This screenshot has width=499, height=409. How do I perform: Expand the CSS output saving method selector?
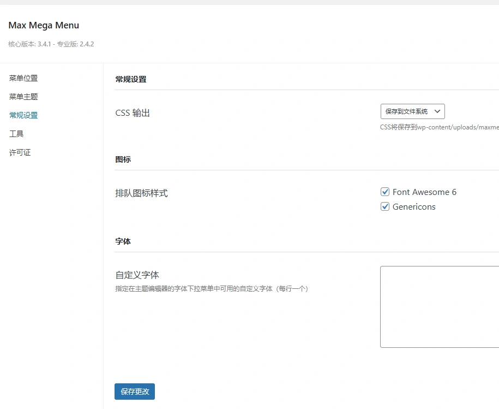(413, 111)
